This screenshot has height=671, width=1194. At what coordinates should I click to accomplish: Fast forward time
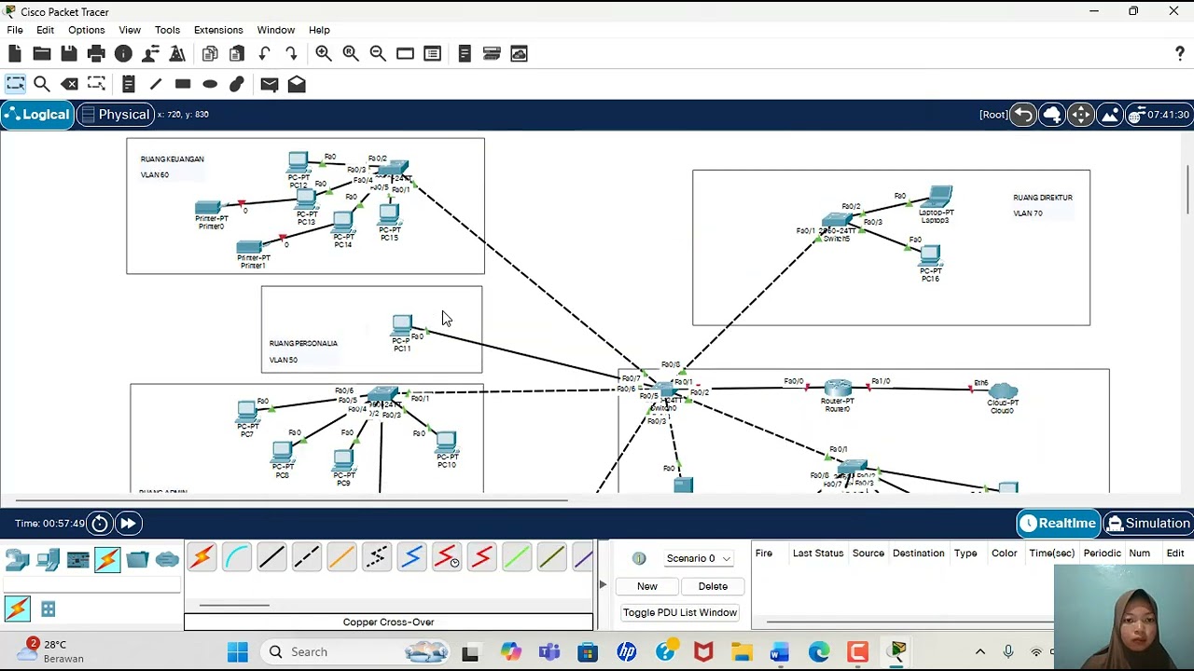click(128, 524)
